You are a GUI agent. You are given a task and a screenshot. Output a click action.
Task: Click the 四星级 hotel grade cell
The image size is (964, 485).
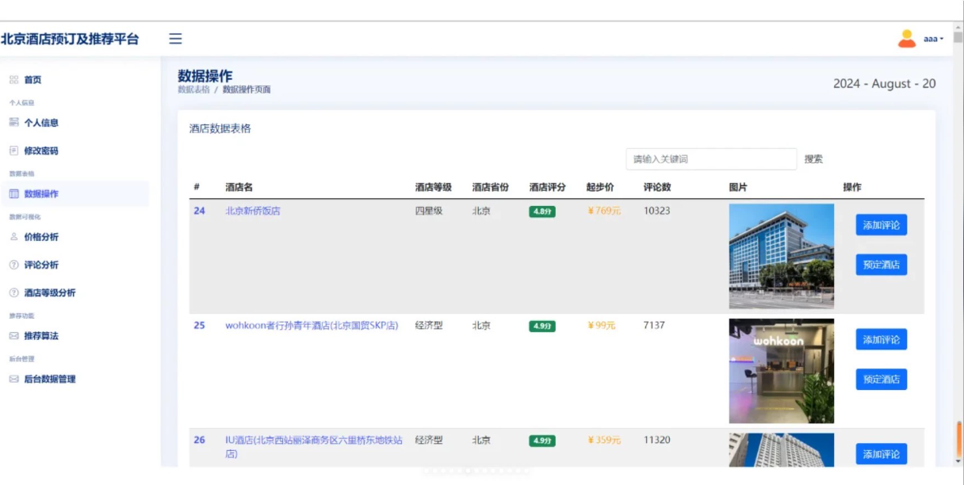point(429,211)
